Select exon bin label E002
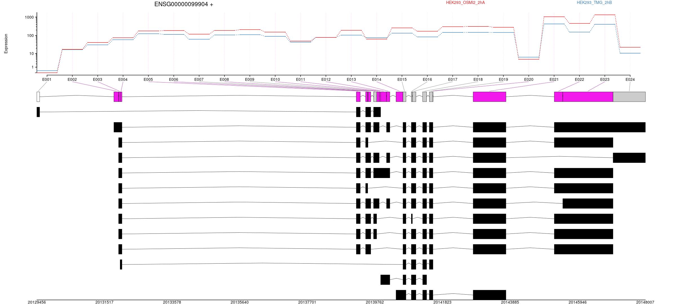676x307 pixels. point(72,79)
